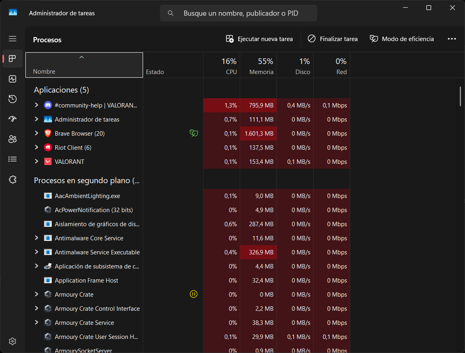Screen dimensions: 465x353
Task: Click Ejecutar nueva tarea button
Action: coord(259,39)
